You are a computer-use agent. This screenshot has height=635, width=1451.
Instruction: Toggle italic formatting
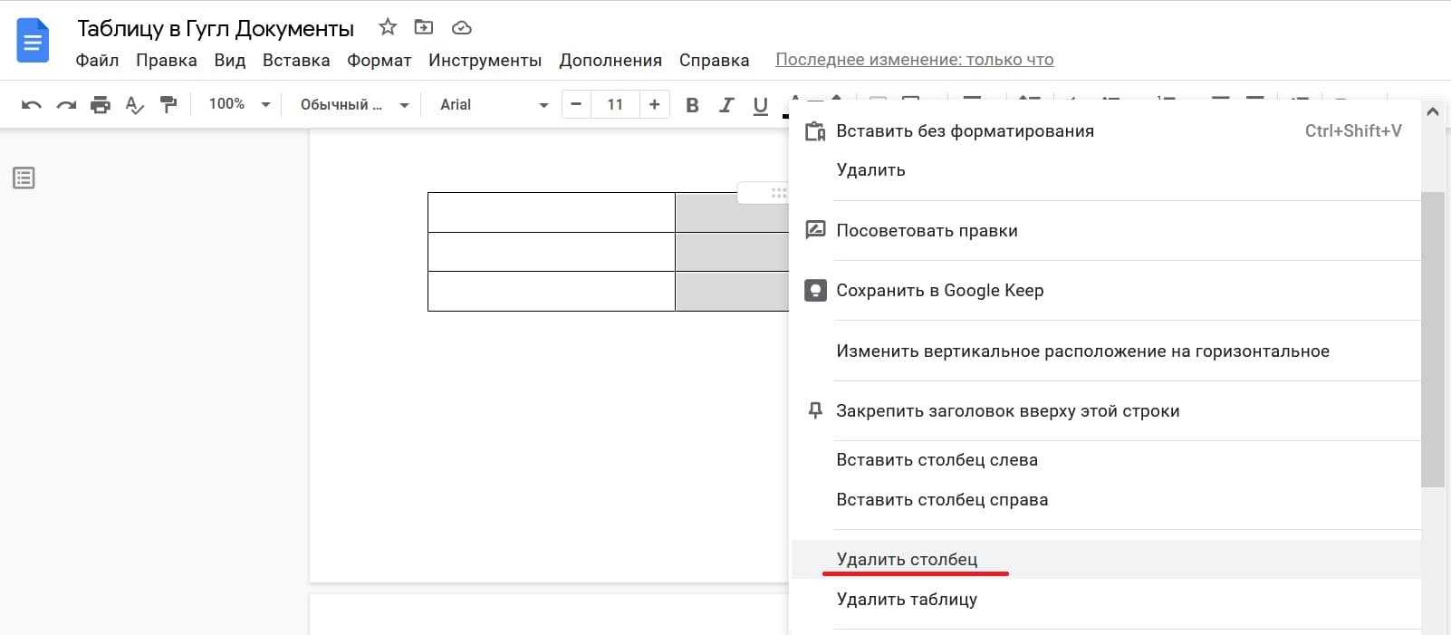[x=725, y=105]
